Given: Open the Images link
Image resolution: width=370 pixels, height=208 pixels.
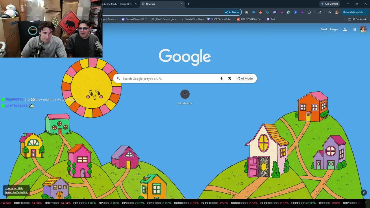Looking at the screenshot, I should point(334,29).
